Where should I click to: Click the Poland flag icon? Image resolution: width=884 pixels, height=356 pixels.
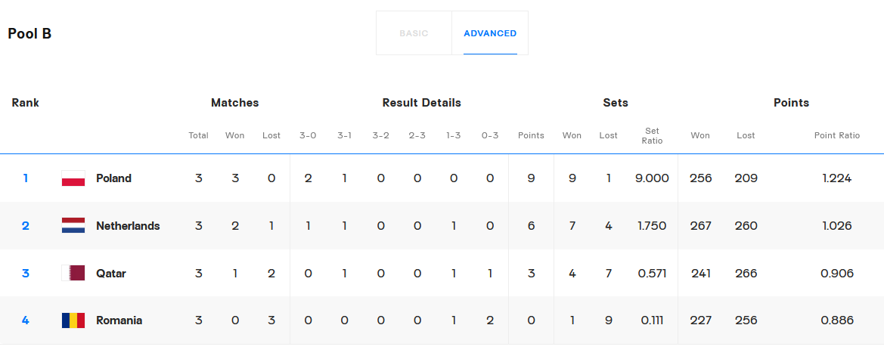click(73, 178)
